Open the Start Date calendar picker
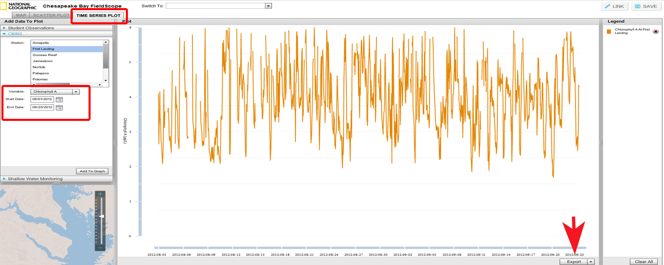Image resolution: width=664 pixels, height=265 pixels. [60, 99]
